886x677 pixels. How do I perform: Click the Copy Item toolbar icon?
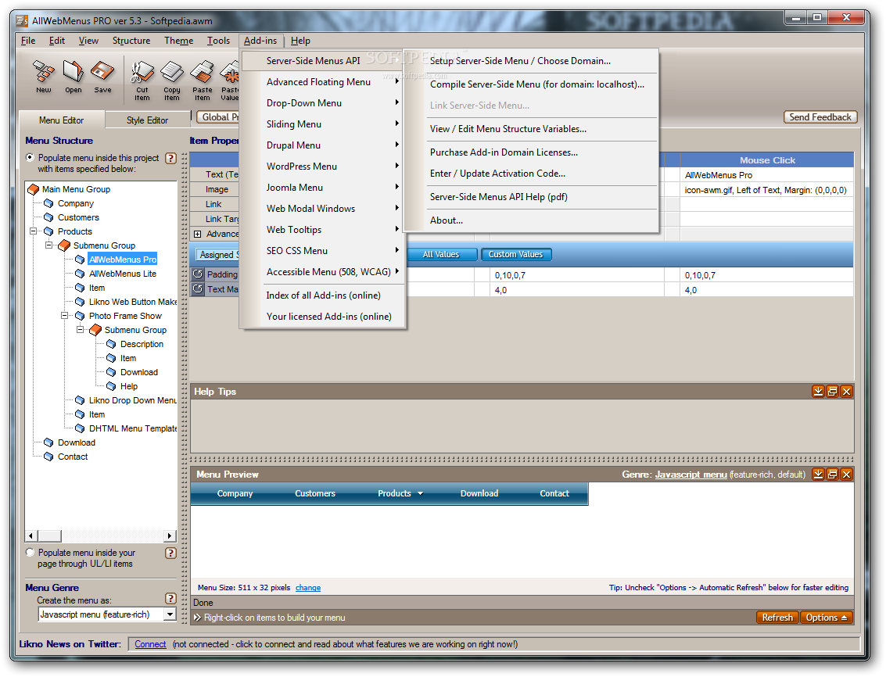click(x=172, y=80)
